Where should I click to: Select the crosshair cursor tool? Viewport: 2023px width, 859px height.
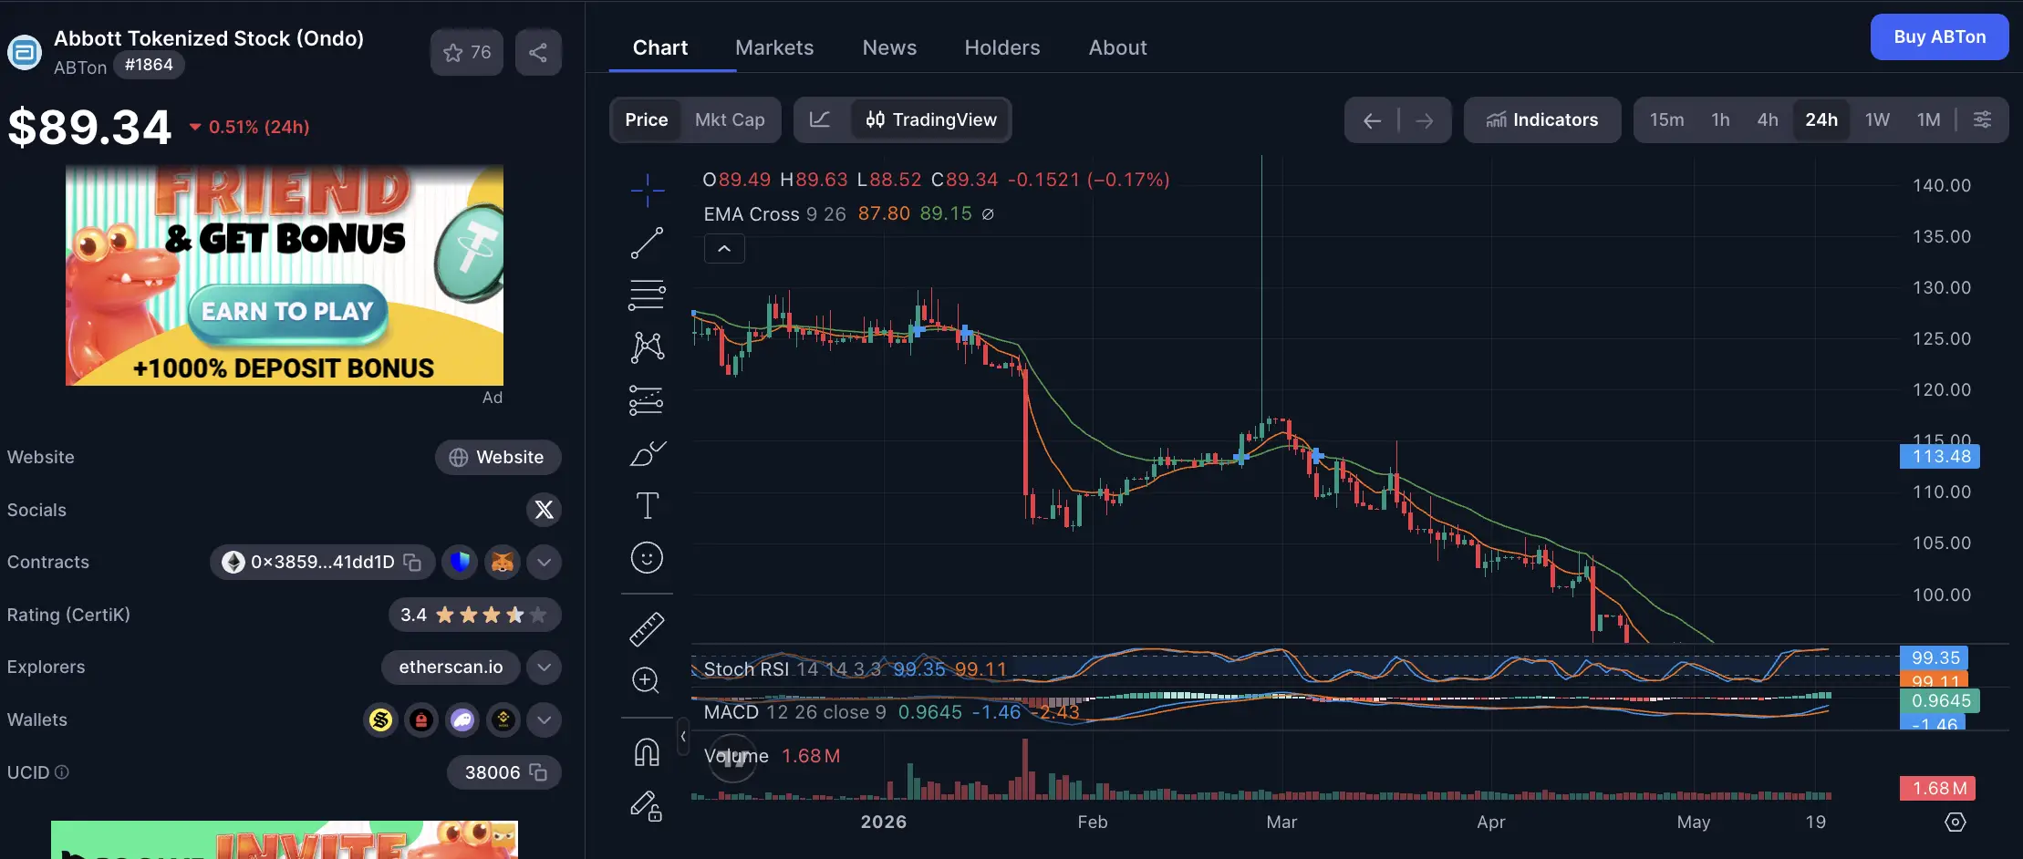point(647,190)
